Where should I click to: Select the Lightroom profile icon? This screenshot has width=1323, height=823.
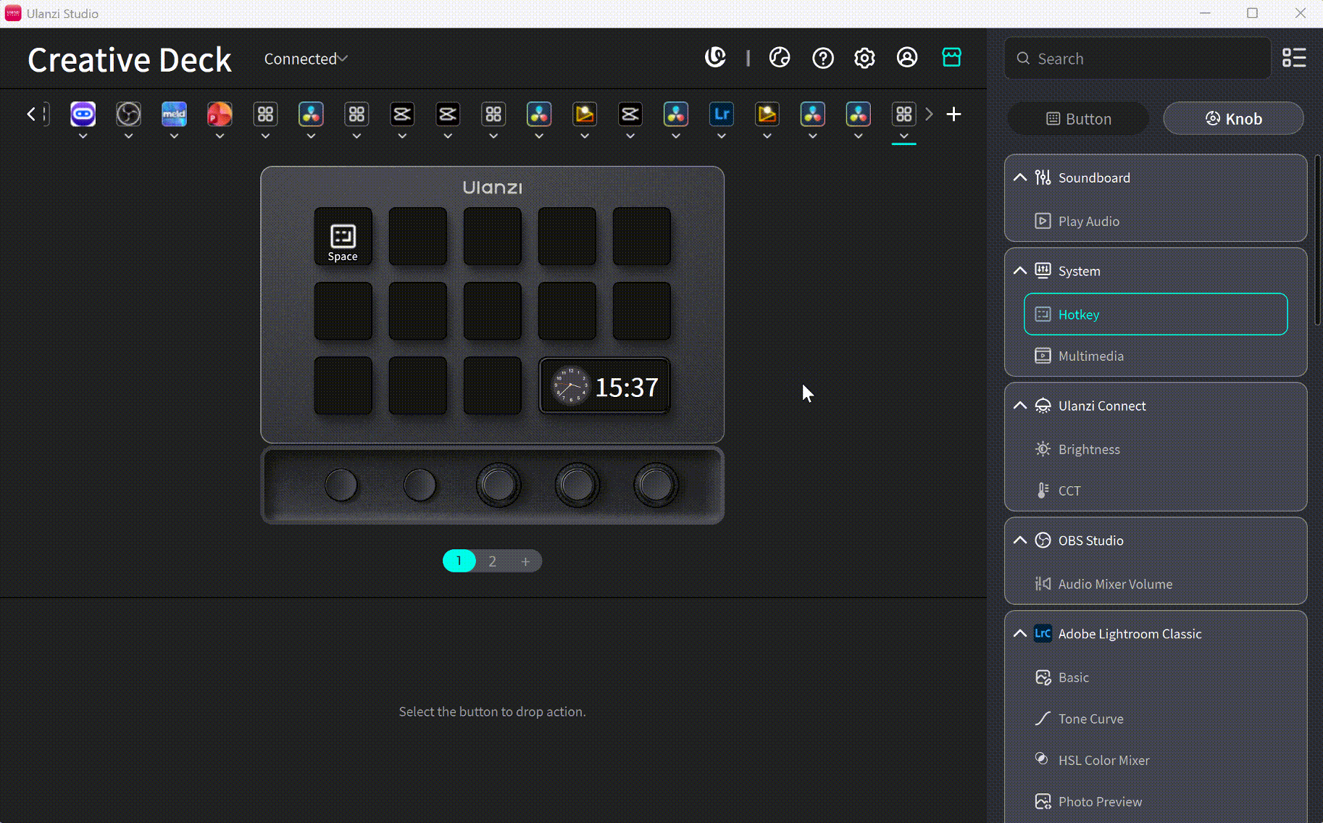click(722, 114)
